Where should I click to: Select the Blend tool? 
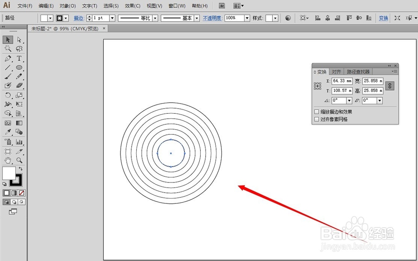click(x=19, y=132)
